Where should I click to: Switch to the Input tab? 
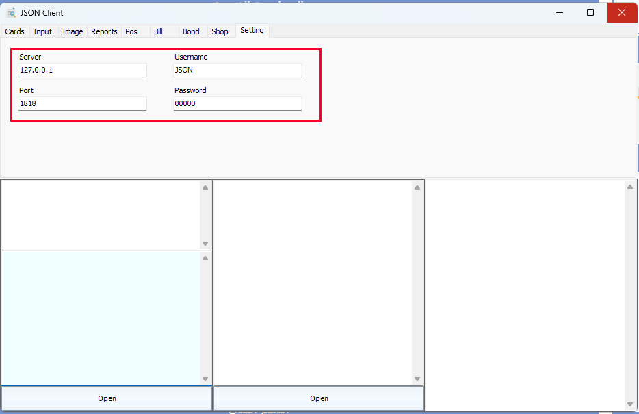pos(43,31)
